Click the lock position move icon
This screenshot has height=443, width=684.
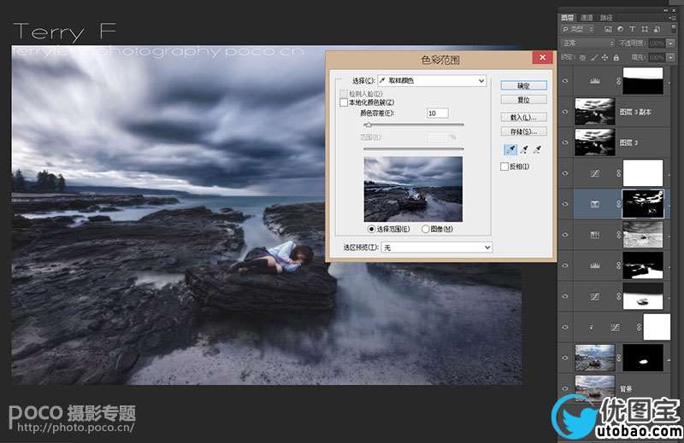604,57
